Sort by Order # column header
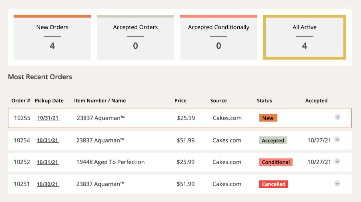Screen dimensions: 361x202 click(x=21, y=101)
